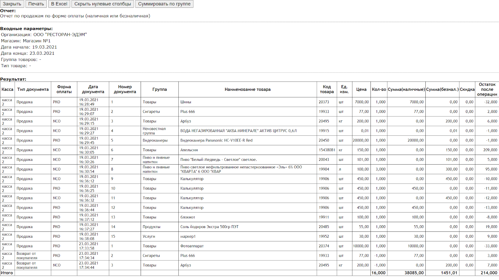Click the Закрыть button
The height and width of the screenshot is (280, 499).
pos(12,4)
